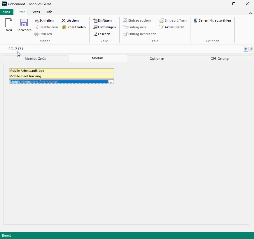The width and height of the screenshot is (254, 239).
Task: Open the Mobiles Gerät tab
Action: pyautogui.click(x=35, y=59)
